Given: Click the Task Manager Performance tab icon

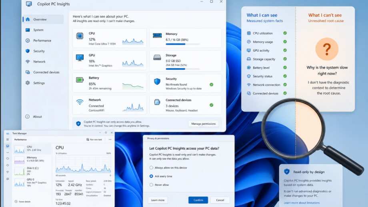Looking at the screenshot, I should [x=8, y=146].
